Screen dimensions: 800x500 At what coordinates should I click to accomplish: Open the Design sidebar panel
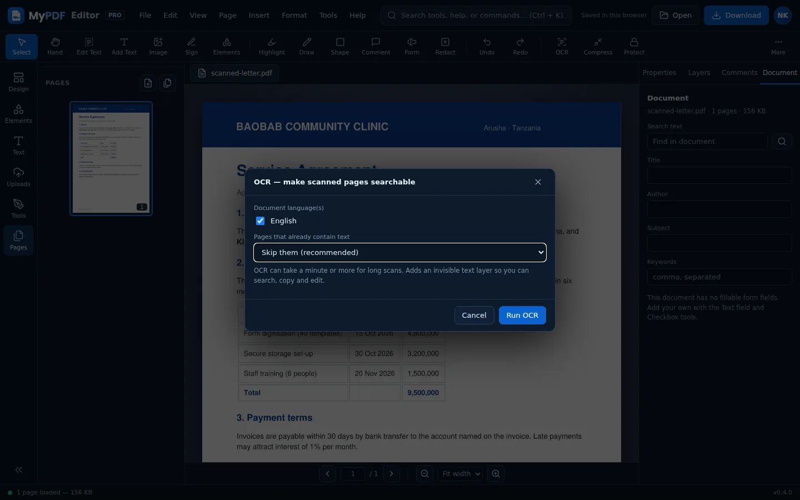[18, 82]
